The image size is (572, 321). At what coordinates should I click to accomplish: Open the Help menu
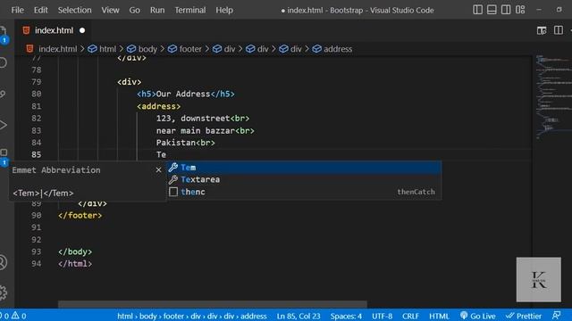224,10
